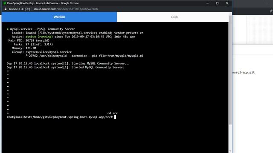273x153 pixels.
Task: Click the 'cd src' command text
Action: (x=113, y=113)
